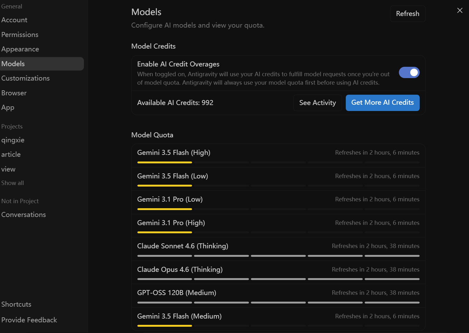Click the "Gemini 3.1 Pro (High)" model name
This screenshot has height=333, width=469.
[x=171, y=223]
